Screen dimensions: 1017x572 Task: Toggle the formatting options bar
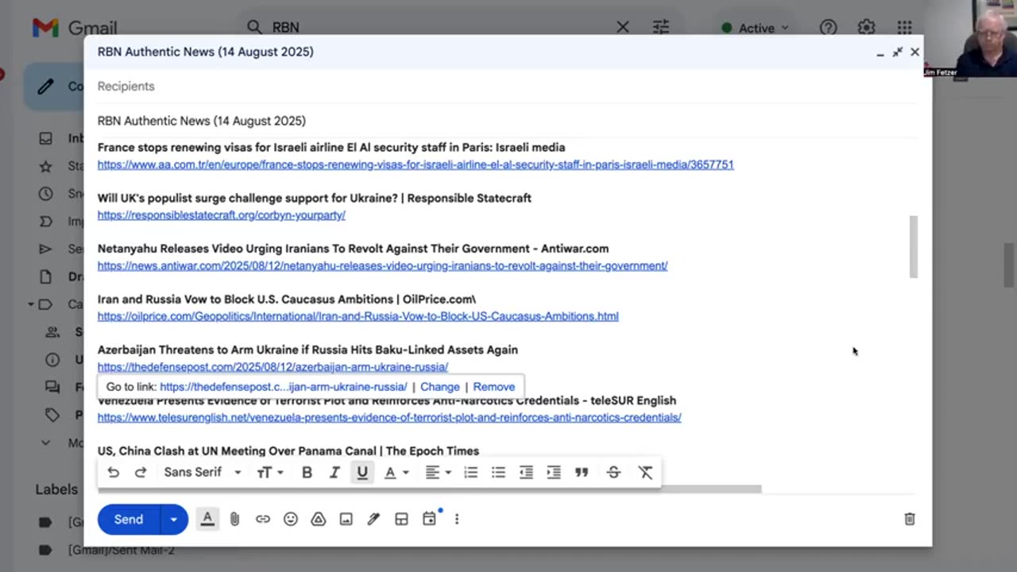pyautogui.click(x=207, y=520)
